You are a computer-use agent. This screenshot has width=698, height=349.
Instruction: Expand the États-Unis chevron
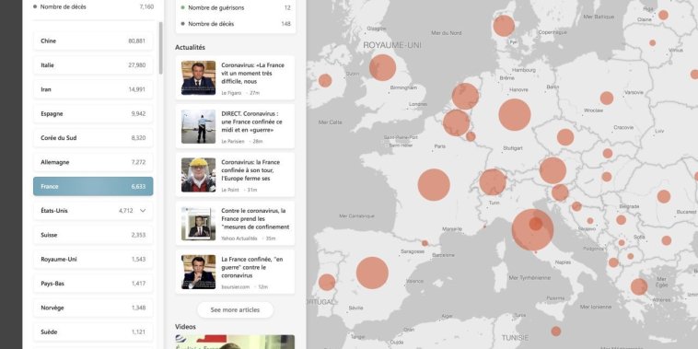tap(143, 211)
